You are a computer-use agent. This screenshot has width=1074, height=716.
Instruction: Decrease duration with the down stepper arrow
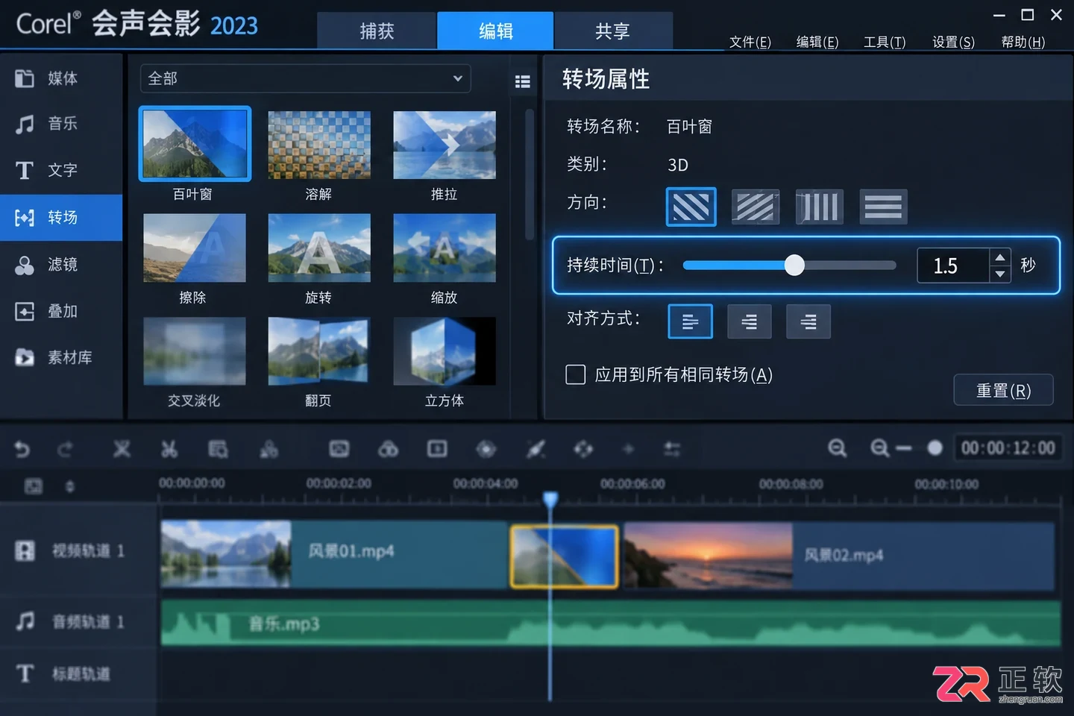coord(1000,274)
